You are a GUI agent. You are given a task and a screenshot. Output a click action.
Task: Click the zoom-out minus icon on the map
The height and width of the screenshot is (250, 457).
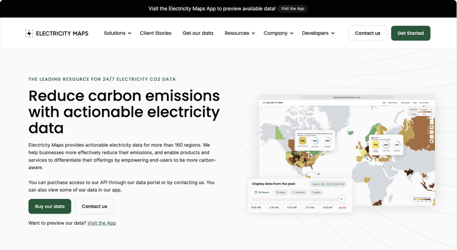tap(432, 123)
